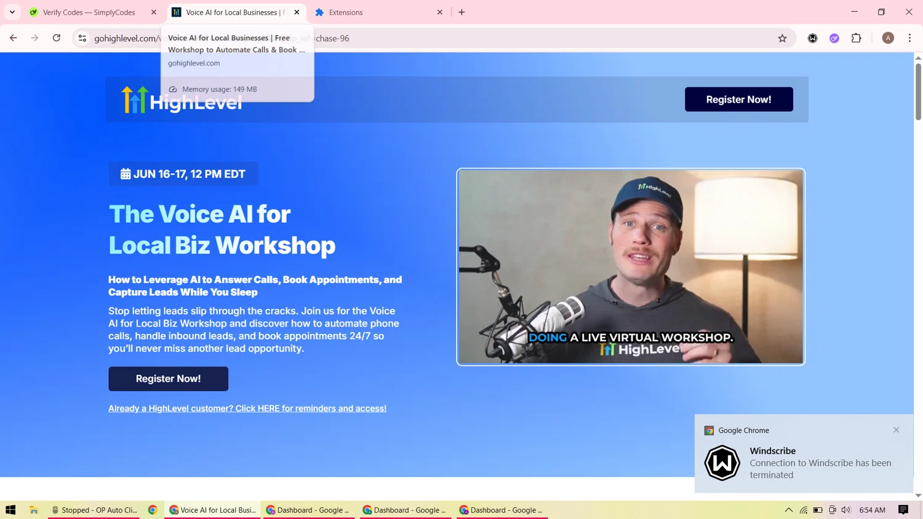Open the third Dashboard - Google taskbar window
This screenshot has height=519, width=923.
pos(502,510)
